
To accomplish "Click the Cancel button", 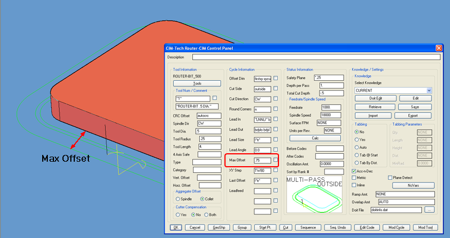I will pyautogui.click(x=195, y=227).
